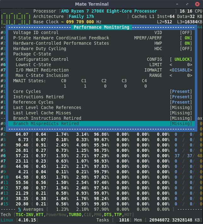The height and width of the screenshot is (224, 203).
Task: Click MWAIT C2 column header
Action: (x=104, y=81)
